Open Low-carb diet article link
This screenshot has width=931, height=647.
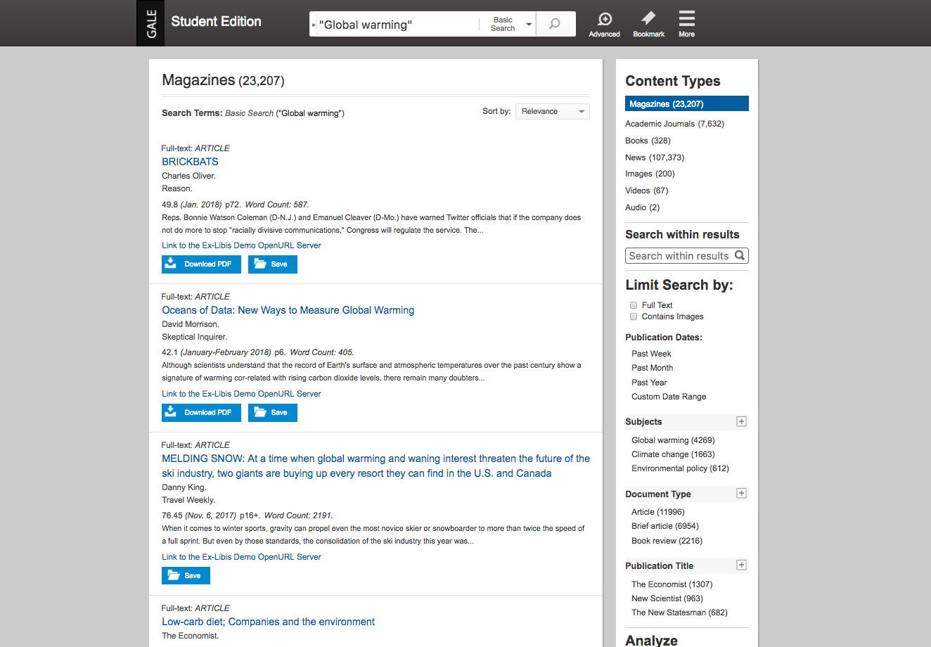click(x=268, y=622)
